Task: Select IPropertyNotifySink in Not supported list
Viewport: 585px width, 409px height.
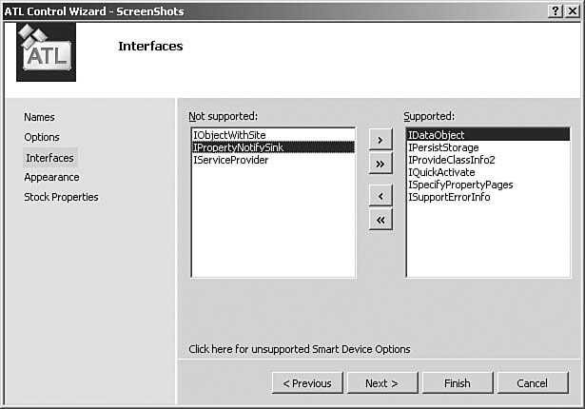Action: click(x=273, y=147)
